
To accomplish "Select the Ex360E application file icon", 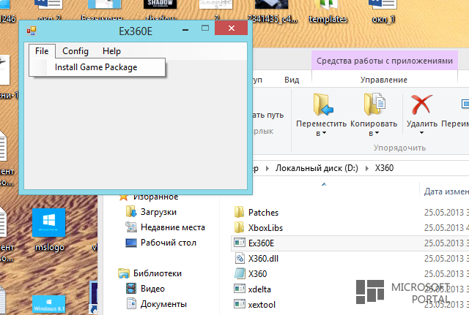I will tap(240, 243).
